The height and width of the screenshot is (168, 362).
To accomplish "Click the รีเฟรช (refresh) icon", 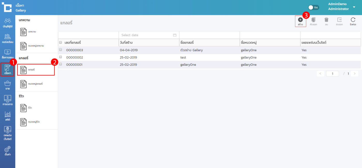I will [x=353, y=20].
